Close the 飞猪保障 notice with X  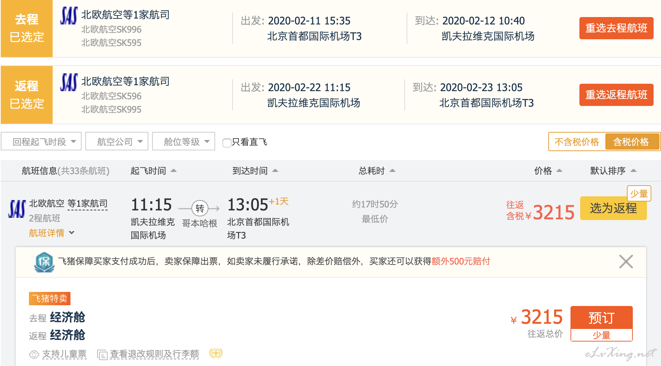point(626,262)
